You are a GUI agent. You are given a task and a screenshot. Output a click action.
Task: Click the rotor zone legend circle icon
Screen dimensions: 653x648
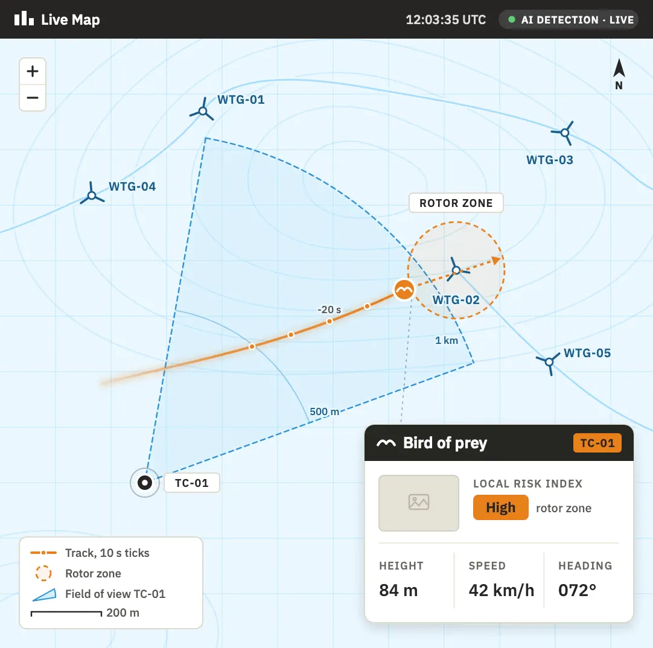pyautogui.click(x=43, y=573)
